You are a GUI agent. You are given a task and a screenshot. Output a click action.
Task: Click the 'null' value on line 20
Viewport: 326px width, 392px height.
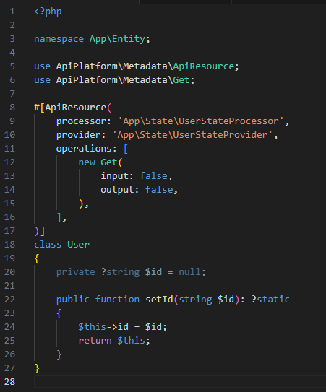(189, 272)
